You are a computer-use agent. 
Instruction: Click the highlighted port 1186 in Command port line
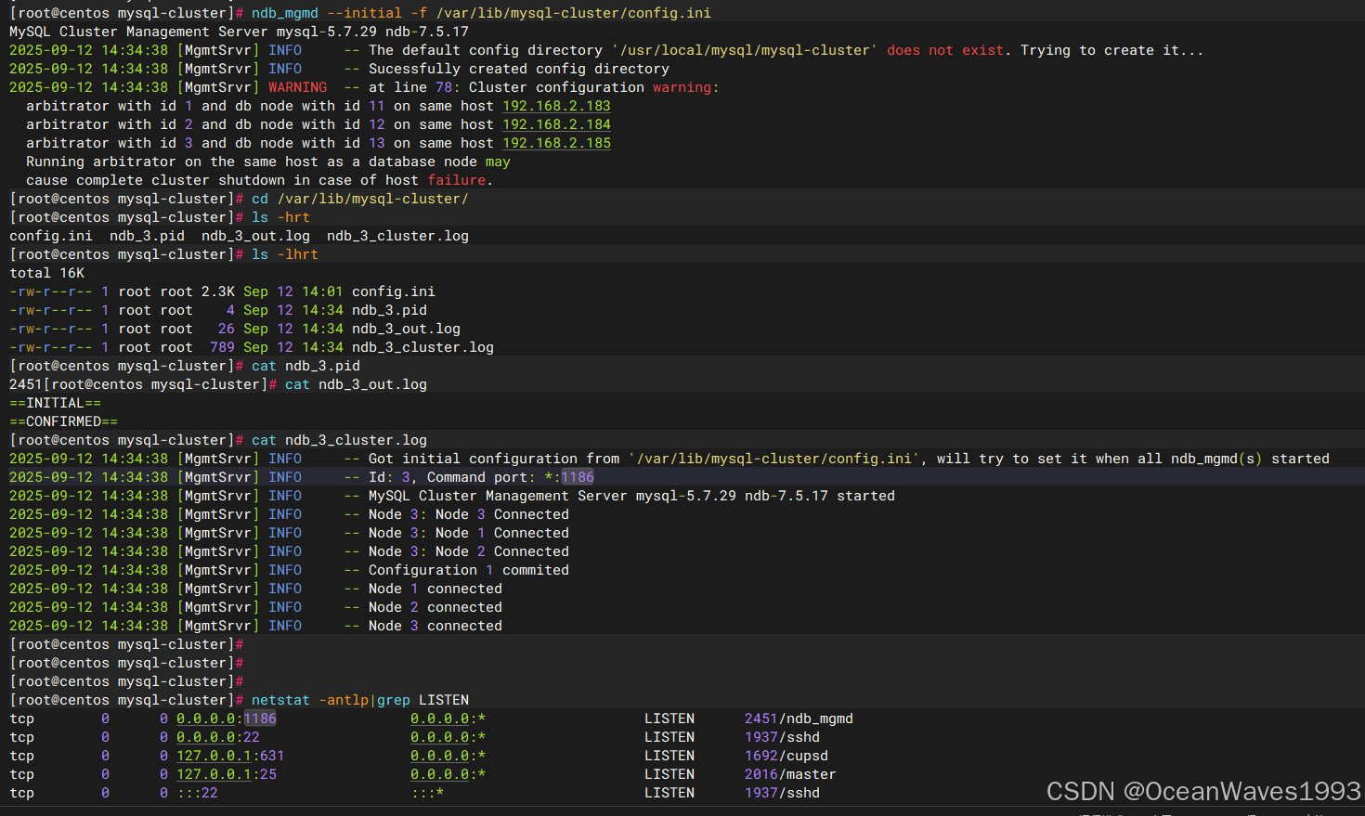pos(578,477)
